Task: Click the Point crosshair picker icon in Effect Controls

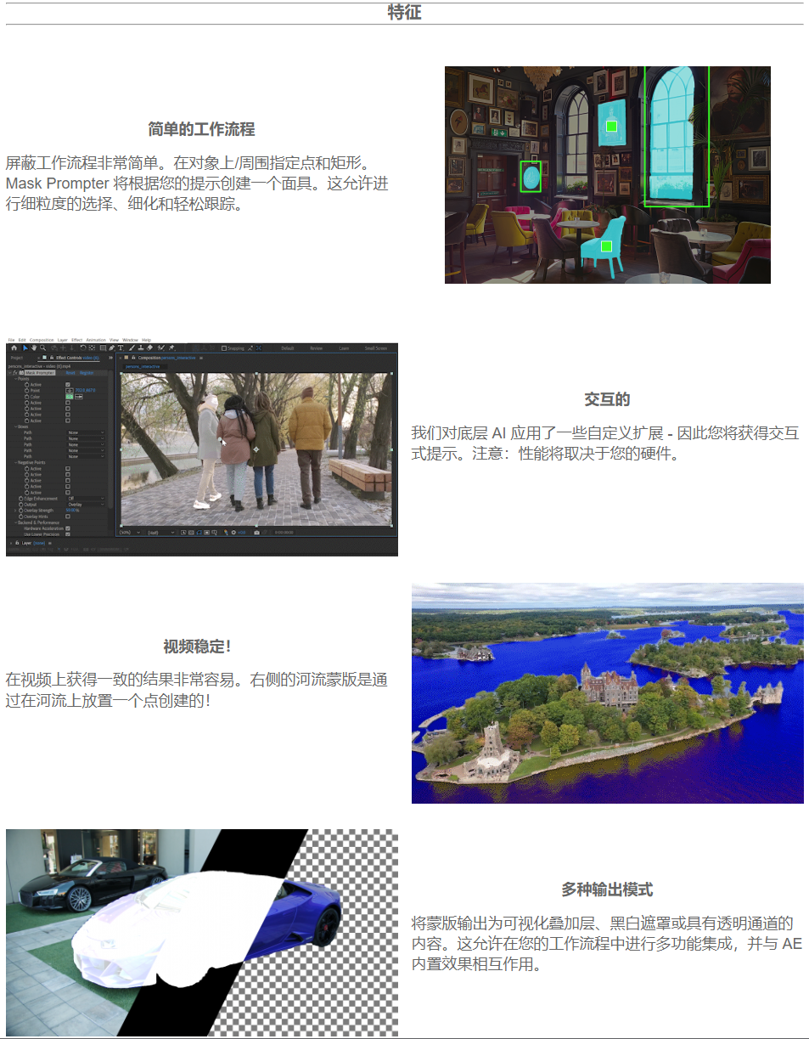Action: [x=69, y=390]
